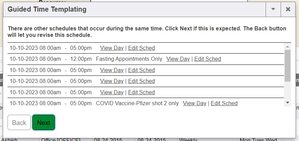Screen dimensions: 299x141
Task: Select Edit Sched in the fourth schedule row
Action: 141,81
